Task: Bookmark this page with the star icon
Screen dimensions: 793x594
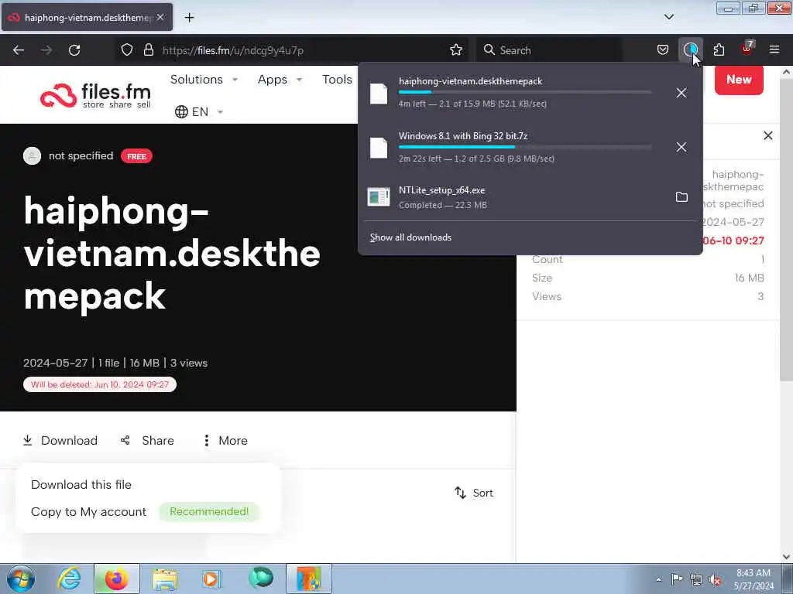Action: click(x=455, y=50)
